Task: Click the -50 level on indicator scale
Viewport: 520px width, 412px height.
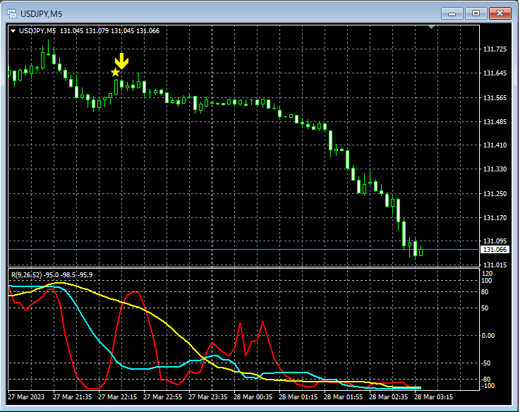Action: 486,363
